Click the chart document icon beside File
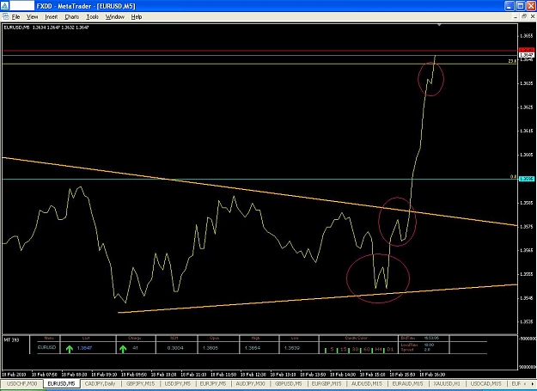The image size is (537, 391). click(x=5, y=16)
